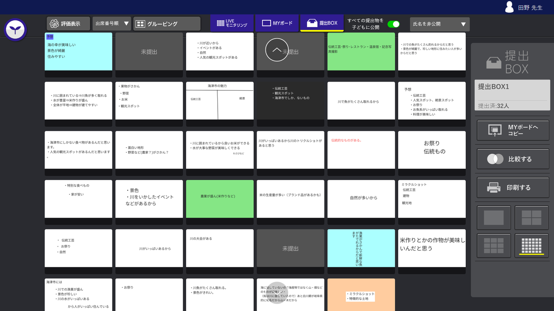The image size is (554, 311).
Task: Select the cyan 海の幸が美味しい card
Action: click(x=78, y=51)
